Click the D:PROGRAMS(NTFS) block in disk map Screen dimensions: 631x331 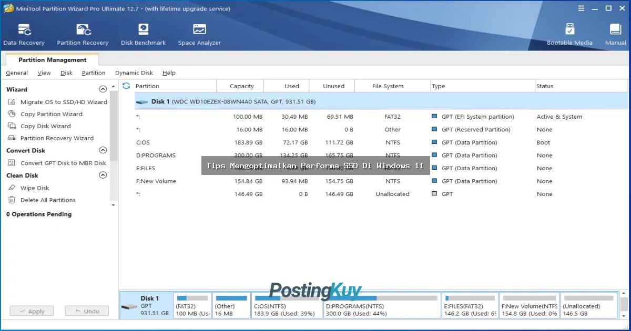tap(382, 305)
